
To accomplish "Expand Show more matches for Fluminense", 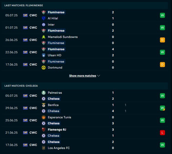I will [x=82, y=76].
